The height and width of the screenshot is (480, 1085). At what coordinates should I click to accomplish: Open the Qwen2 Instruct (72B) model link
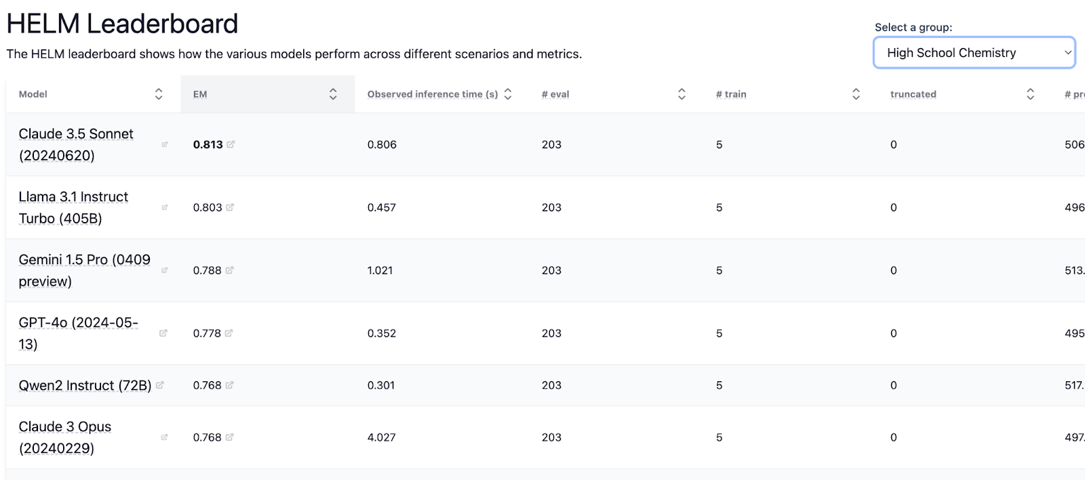[x=85, y=386]
